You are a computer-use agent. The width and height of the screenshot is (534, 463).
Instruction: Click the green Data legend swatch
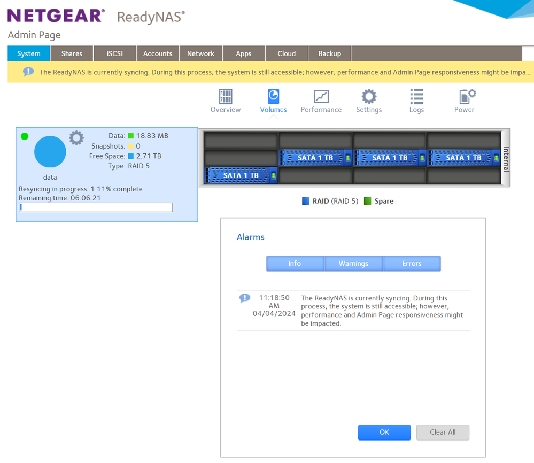pos(131,136)
